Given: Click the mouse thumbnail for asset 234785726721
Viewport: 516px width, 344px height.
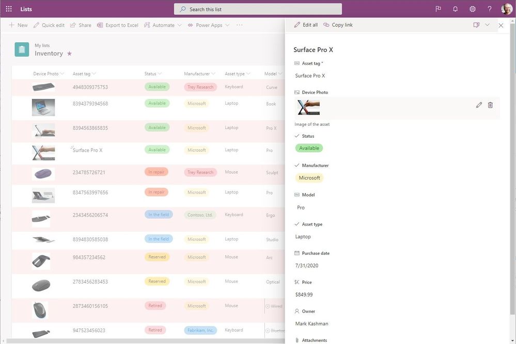Looking at the screenshot, I should click(x=43, y=173).
